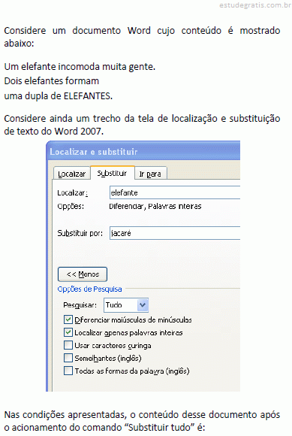Uncheck Localizar apenas palavras inteiras

point(68,332)
